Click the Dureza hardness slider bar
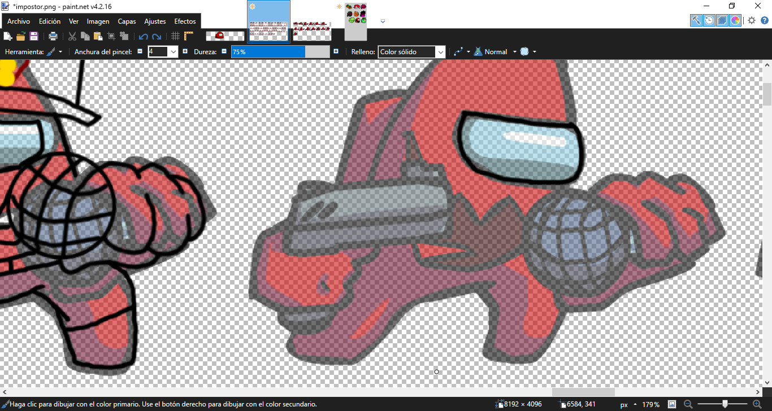The image size is (772, 411). point(280,52)
